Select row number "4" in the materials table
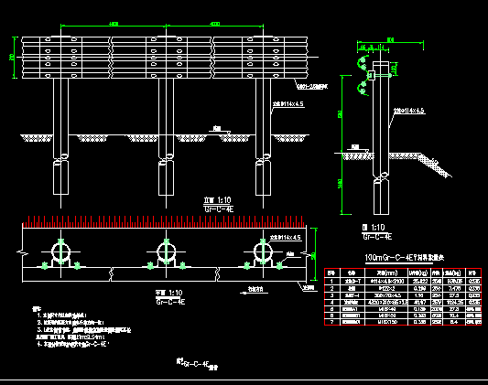 [x=332, y=302]
